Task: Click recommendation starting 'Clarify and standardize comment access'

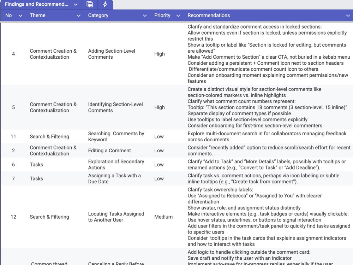Action: click(269, 54)
